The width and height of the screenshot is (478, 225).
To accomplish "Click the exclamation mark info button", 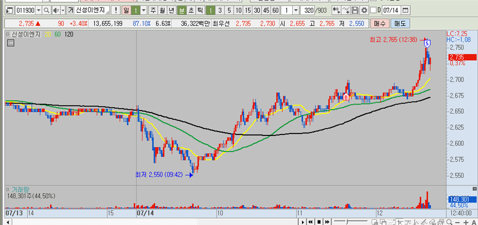I will [116, 10].
